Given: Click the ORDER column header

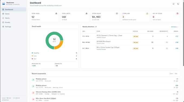Looking at the screenshot, I should tap(176, 31).
